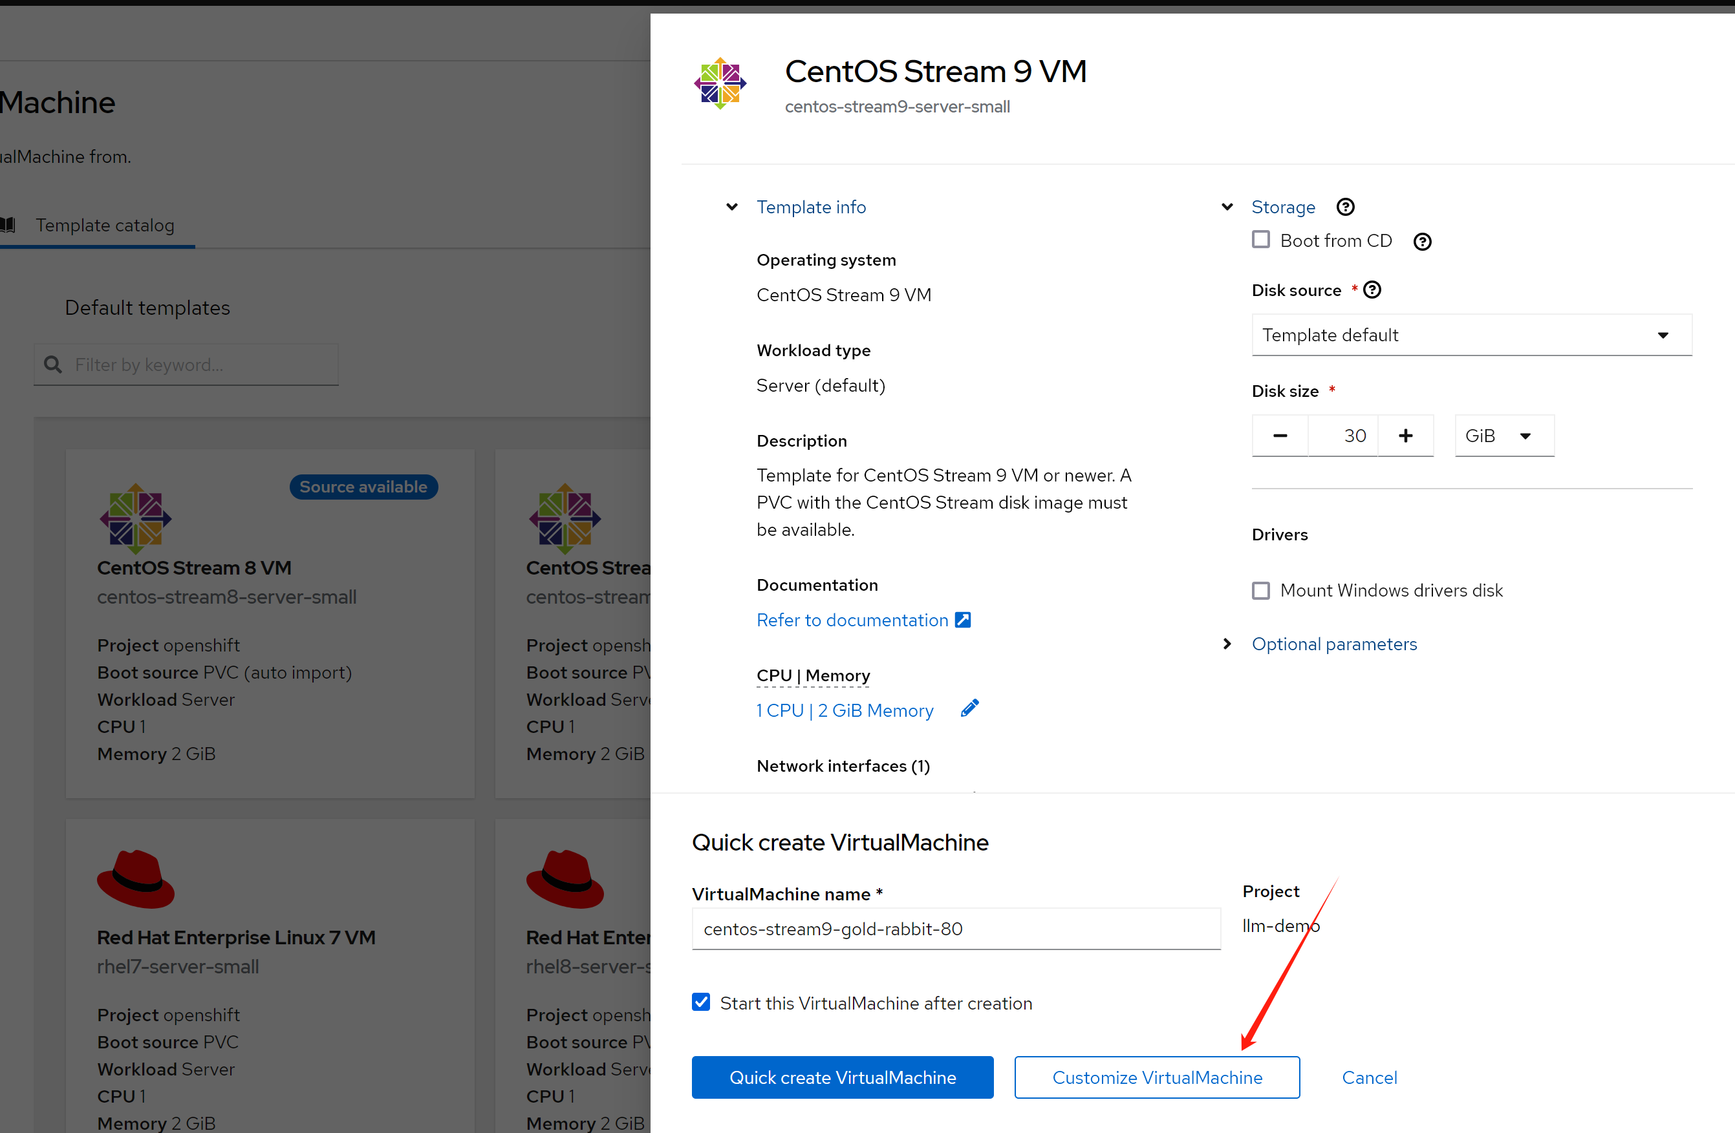Image resolution: width=1735 pixels, height=1133 pixels.
Task: Click the search magnifier icon in the keyword filter
Action: tap(52, 365)
